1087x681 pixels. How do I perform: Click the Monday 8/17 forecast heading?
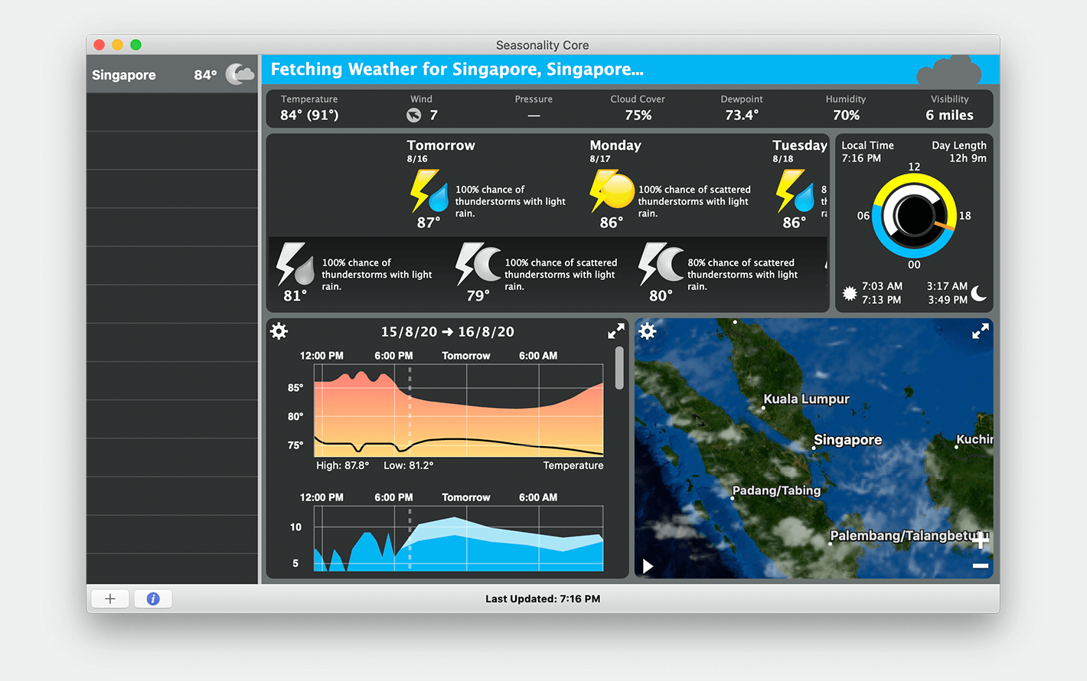(615, 151)
